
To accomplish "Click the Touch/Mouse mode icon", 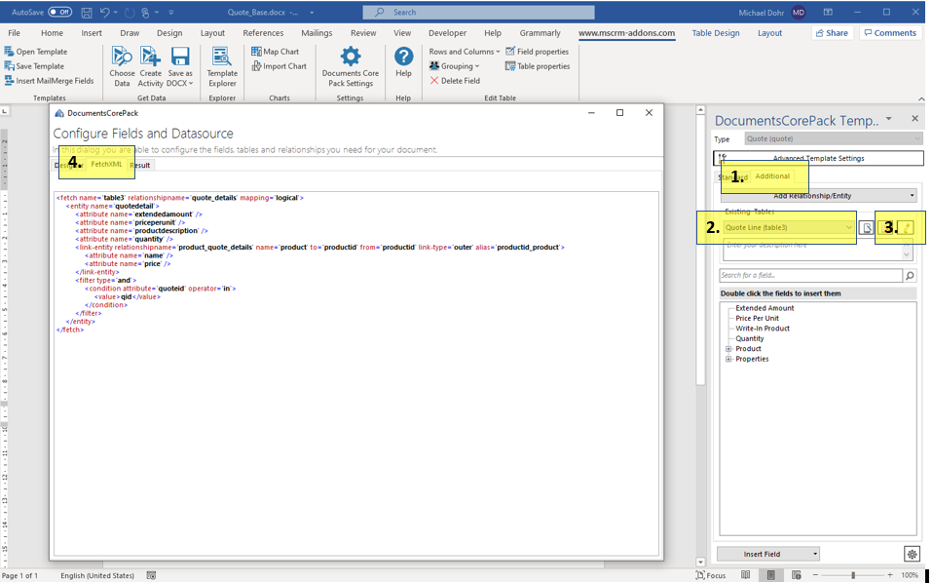I will 145,12.
